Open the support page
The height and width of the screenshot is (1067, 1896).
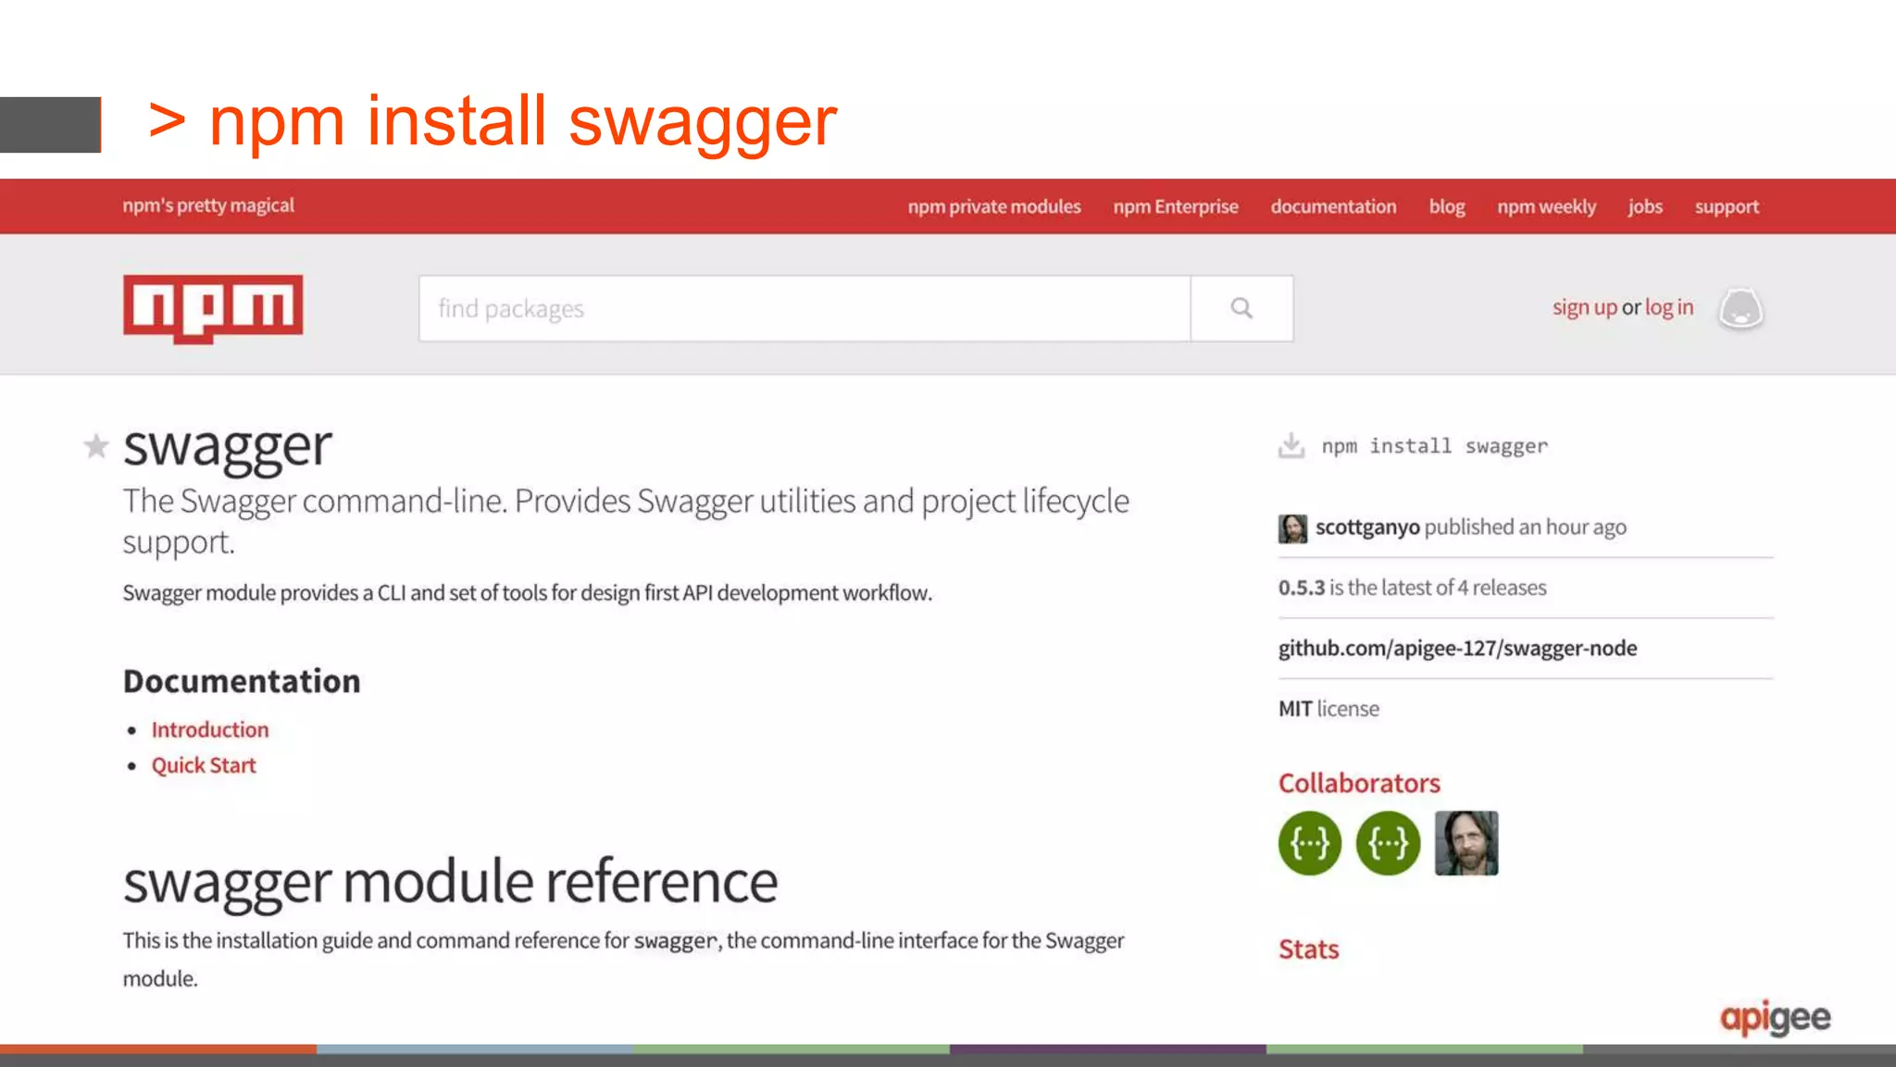[x=1727, y=206]
